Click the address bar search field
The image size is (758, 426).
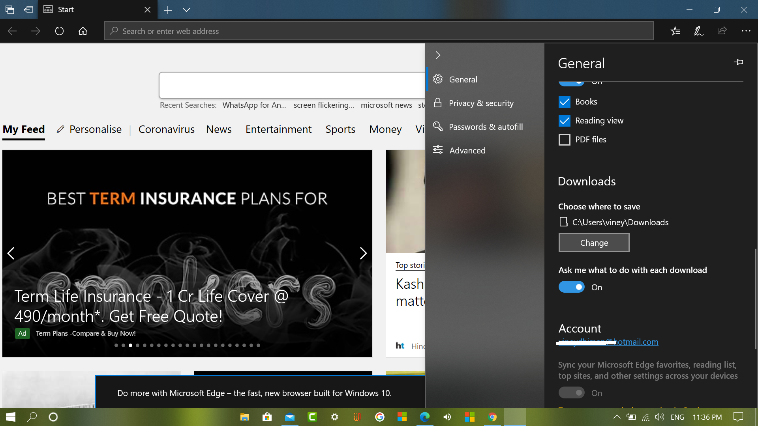(379, 31)
